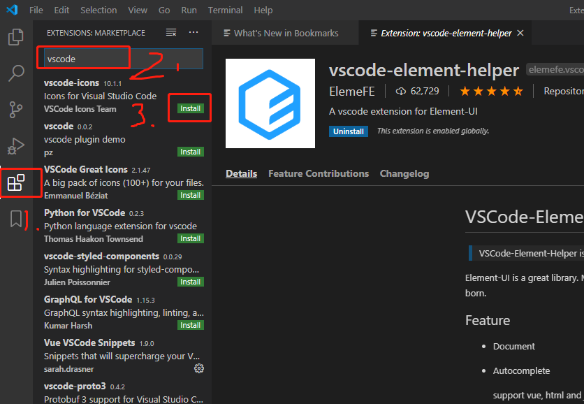Click the vscode-element-helper title heading
Viewport: 584px width, 404px height.
[x=424, y=70]
